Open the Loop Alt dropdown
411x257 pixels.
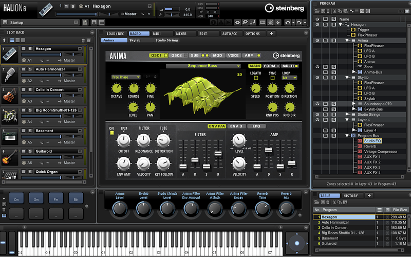click(x=289, y=78)
